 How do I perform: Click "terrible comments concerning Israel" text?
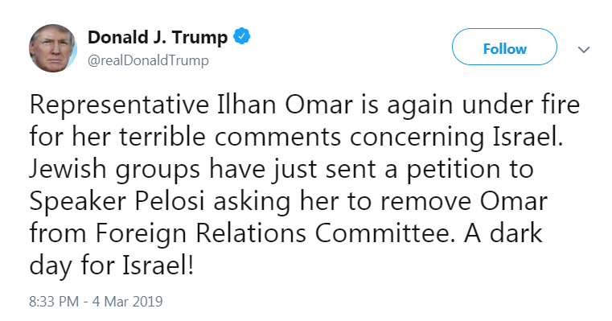click(339, 137)
